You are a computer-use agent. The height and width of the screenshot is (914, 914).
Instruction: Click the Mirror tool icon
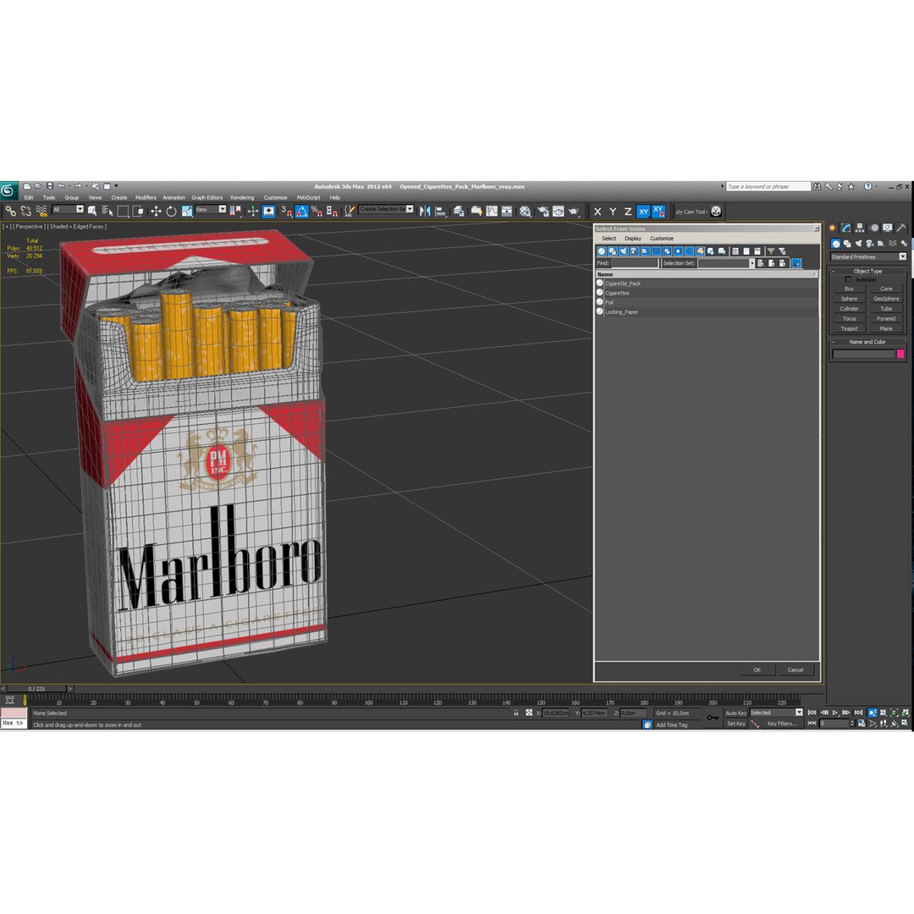click(x=425, y=211)
